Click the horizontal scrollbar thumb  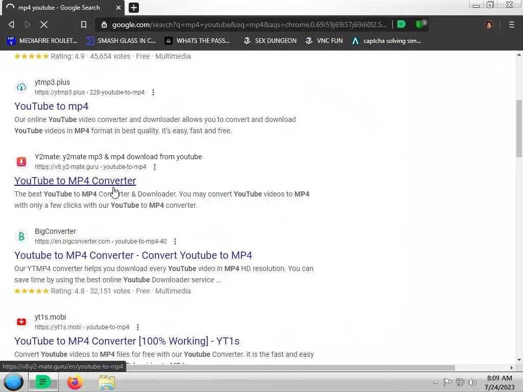pyautogui.click(x=290, y=367)
